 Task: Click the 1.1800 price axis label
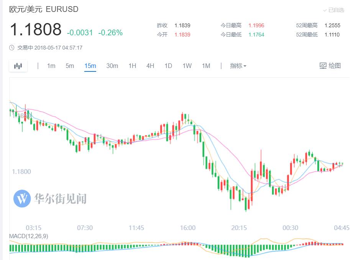21,172
